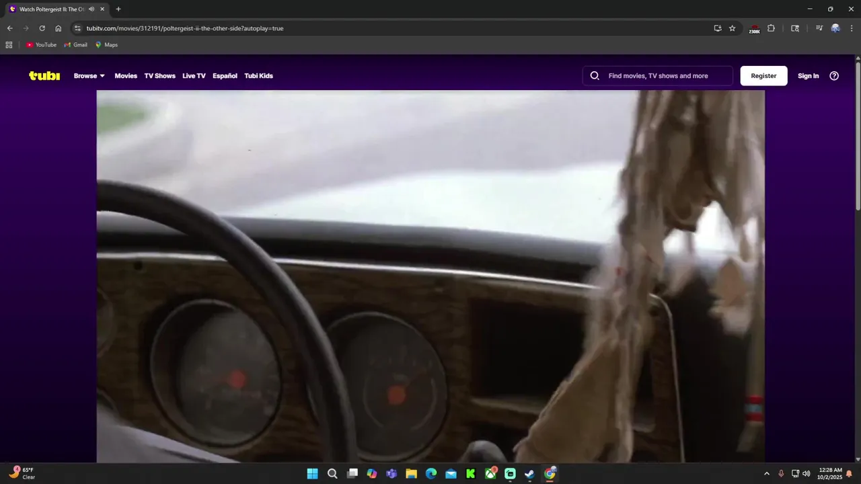Click the Sign In link
This screenshot has height=484, width=861.
point(808,76)
